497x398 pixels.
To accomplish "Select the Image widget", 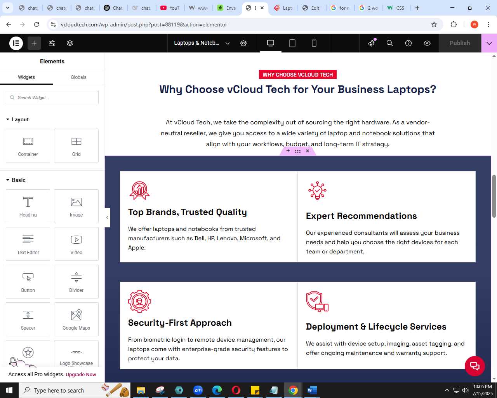I will point(76,206).
